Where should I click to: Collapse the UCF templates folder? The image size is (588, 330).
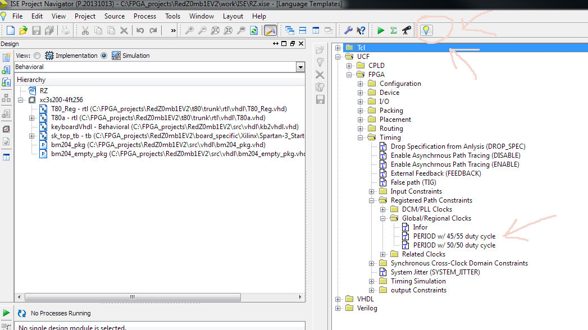click(338, 57)
